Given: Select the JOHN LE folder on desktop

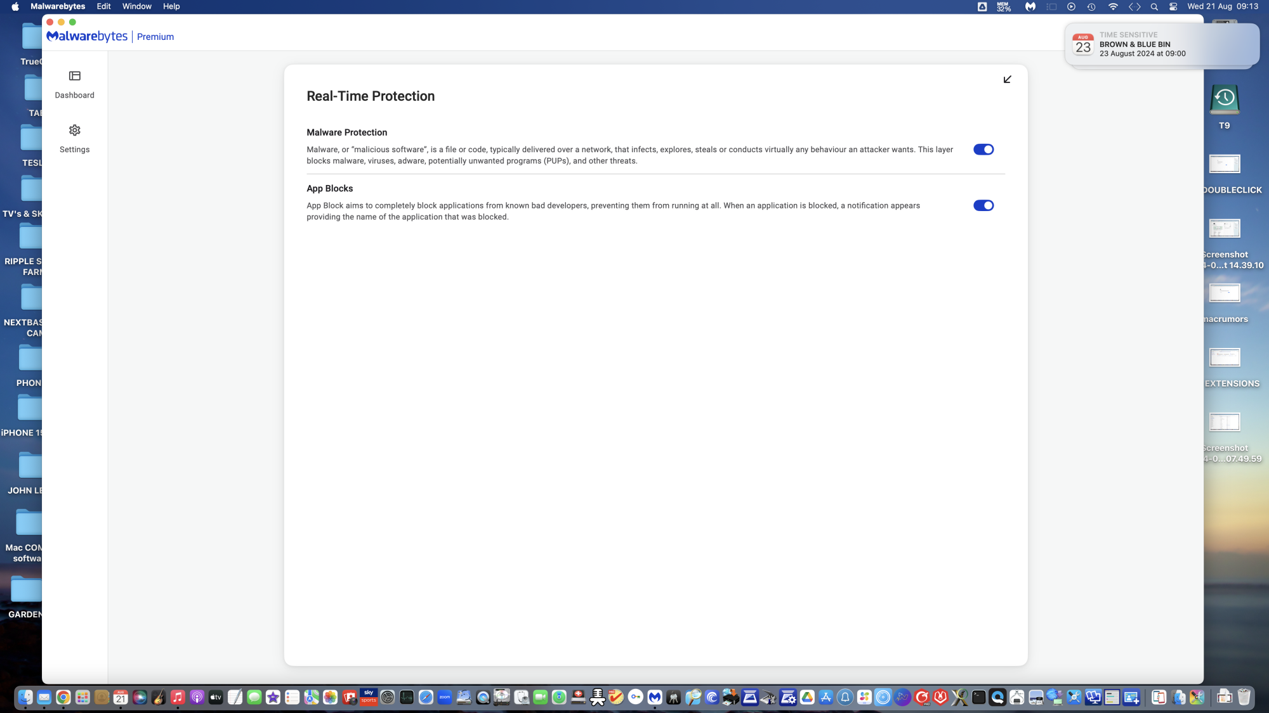Looking at the screenshot, I should (30, 466).
